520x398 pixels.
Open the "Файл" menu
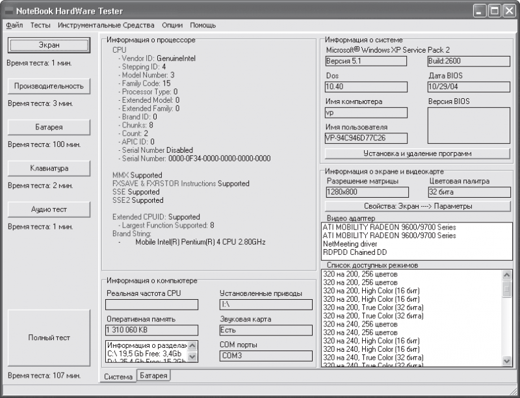tap(14, 25)
